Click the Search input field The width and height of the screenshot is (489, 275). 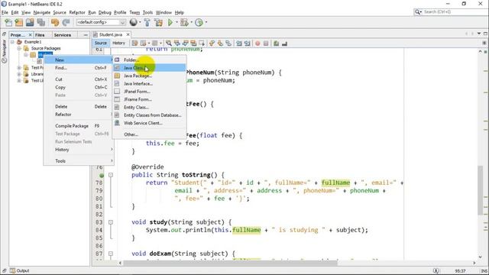click(454, 12)
